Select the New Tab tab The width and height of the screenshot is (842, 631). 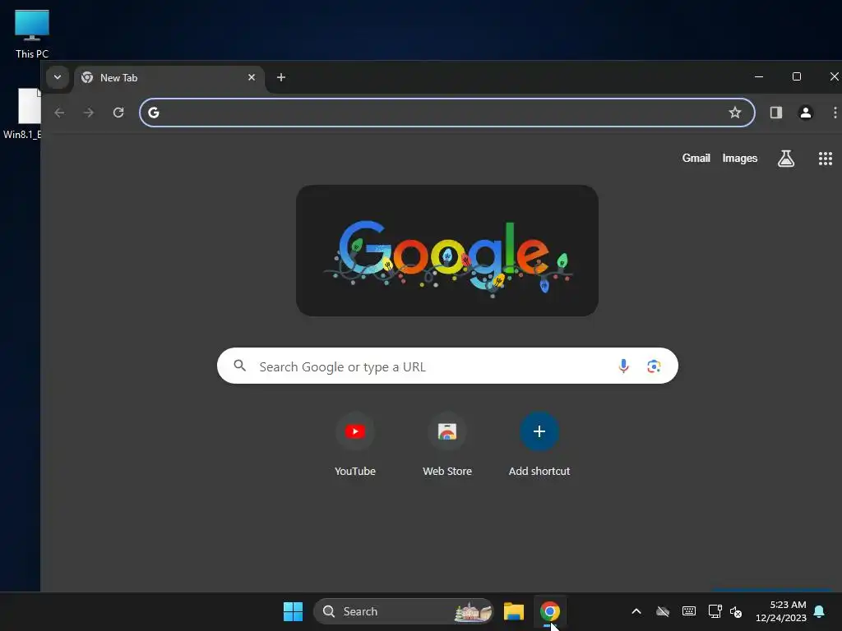coord(169,78)
